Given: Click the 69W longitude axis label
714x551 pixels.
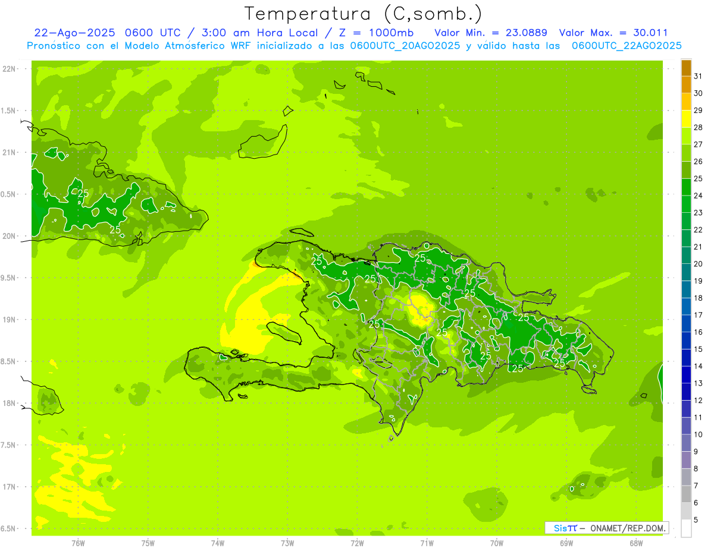Looking at the screenshot, I should [566, 543].
